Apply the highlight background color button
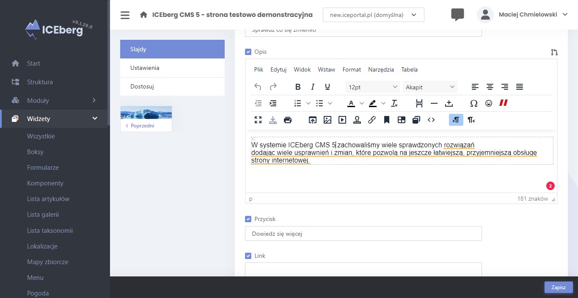This screenshot has width=578, height=298. click(372, 103)
